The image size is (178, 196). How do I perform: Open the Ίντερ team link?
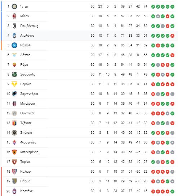(x=24, y=6)
